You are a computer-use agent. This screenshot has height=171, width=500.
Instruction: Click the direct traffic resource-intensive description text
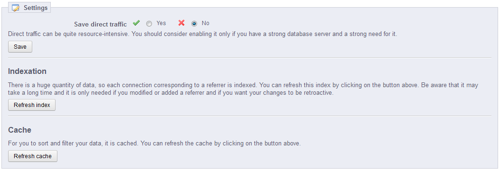point(202,34)
